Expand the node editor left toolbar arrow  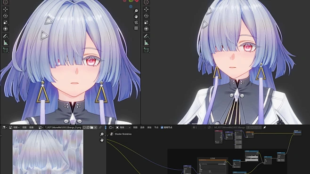[107, 135]
